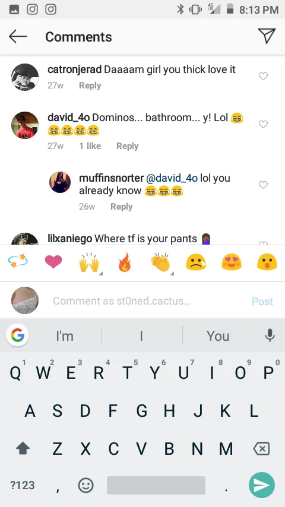Insert the heart-eyes emoji
This screenshot has height=507, width=285.
click(232, 262)
